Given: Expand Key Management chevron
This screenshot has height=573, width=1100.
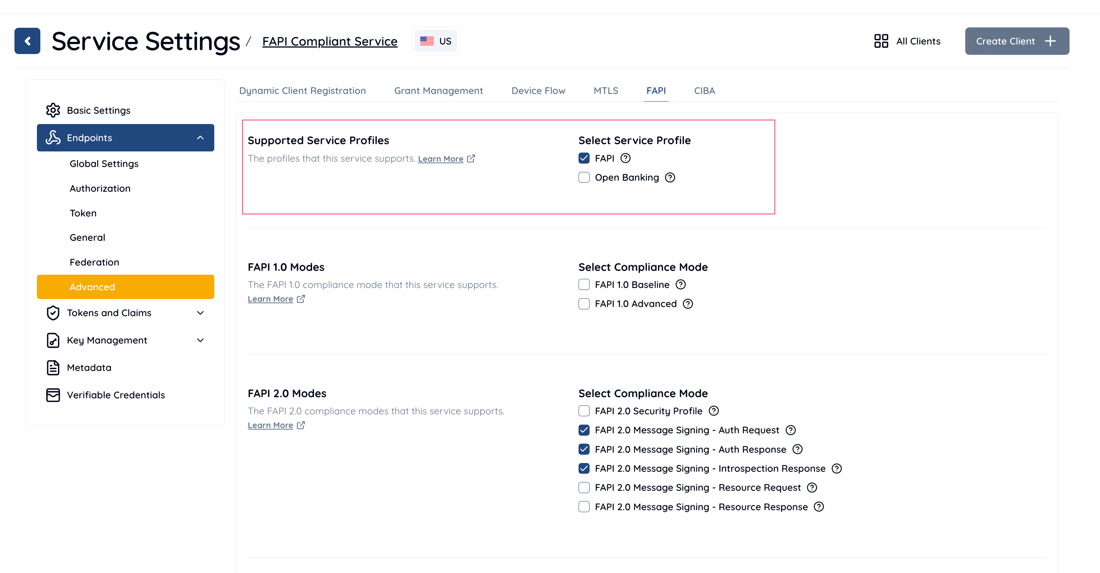Looking at the screenshot, I should click(x=200, y=340).
